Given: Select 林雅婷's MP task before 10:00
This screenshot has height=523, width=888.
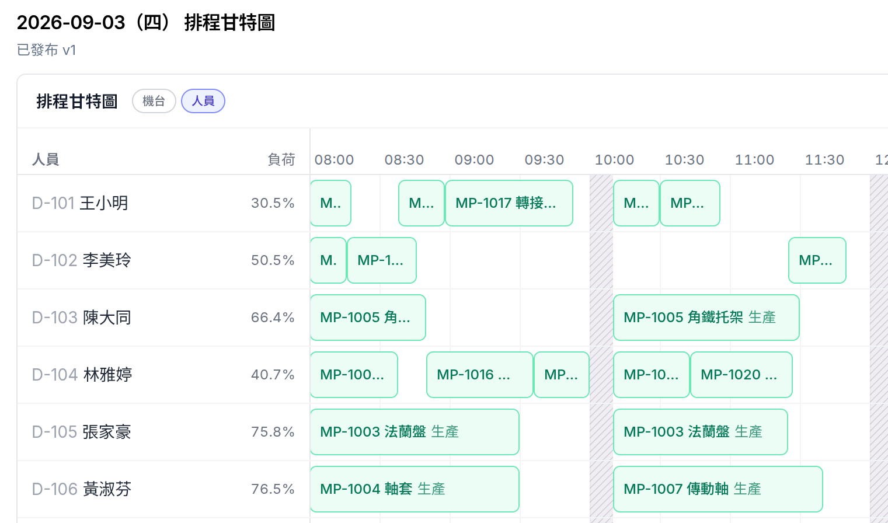Looking at the screenshot, I should (562, 375).
